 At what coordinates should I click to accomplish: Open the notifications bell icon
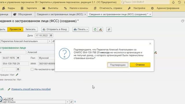(x=173, y=2)
